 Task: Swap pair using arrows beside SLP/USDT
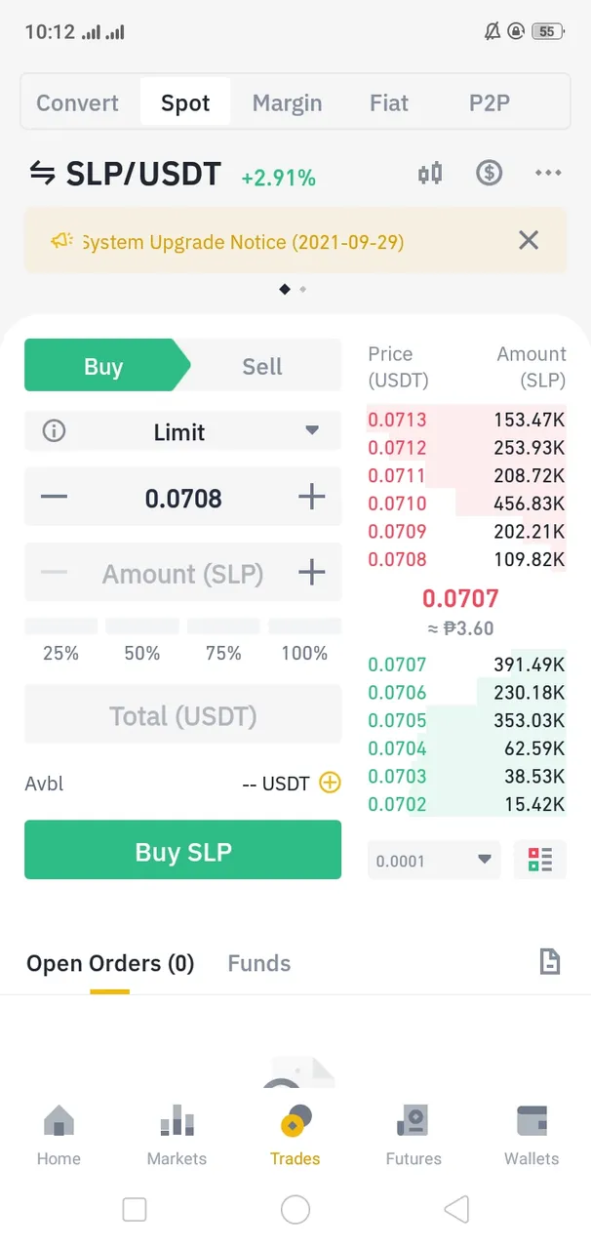click(x=42, y=174)
